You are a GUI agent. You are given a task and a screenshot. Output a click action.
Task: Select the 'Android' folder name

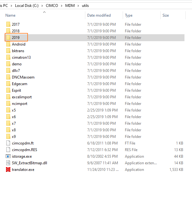(19, 44)
